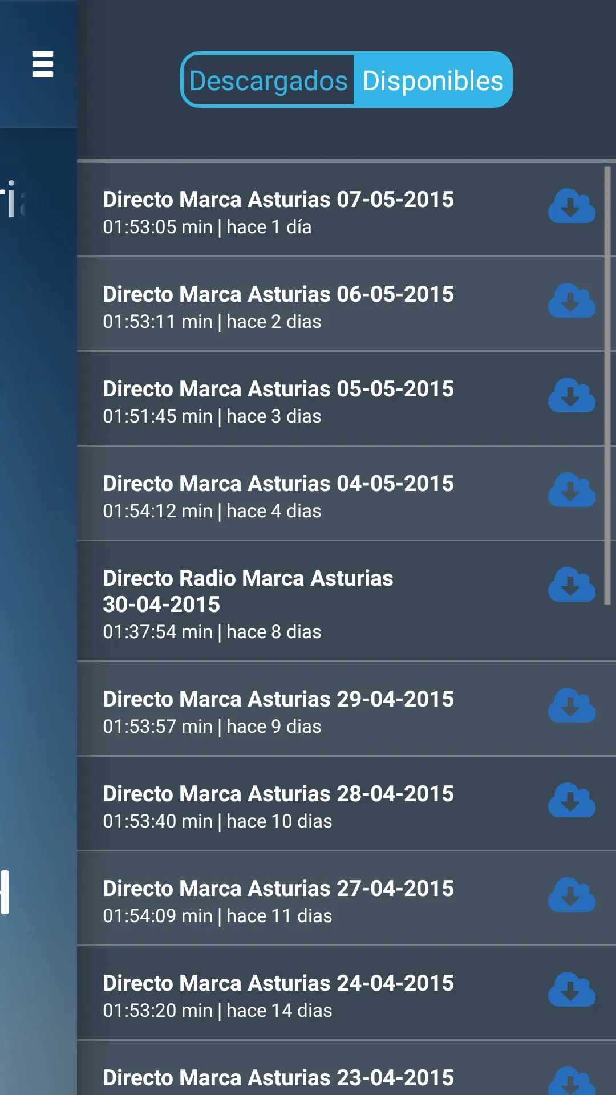Screen dimensions: 616x1095
Task: Click duration text 01:37:54 min hace 8 dias
Action: tap(212, 632)
